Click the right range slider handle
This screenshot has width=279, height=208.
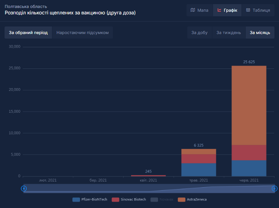pyautogui.click(x=274, y=188)
